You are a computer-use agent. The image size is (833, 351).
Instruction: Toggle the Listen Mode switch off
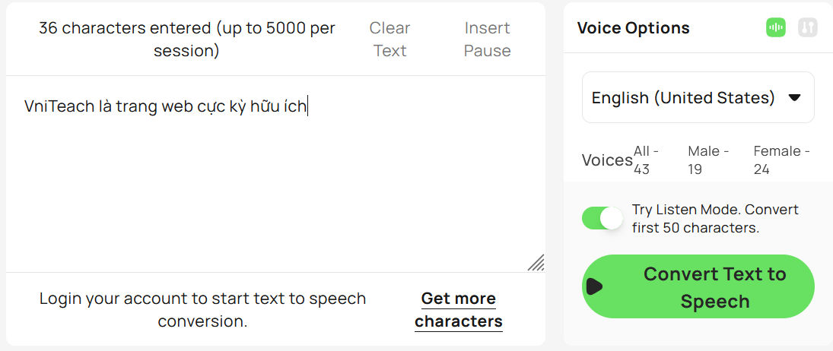tap(602, 218)
